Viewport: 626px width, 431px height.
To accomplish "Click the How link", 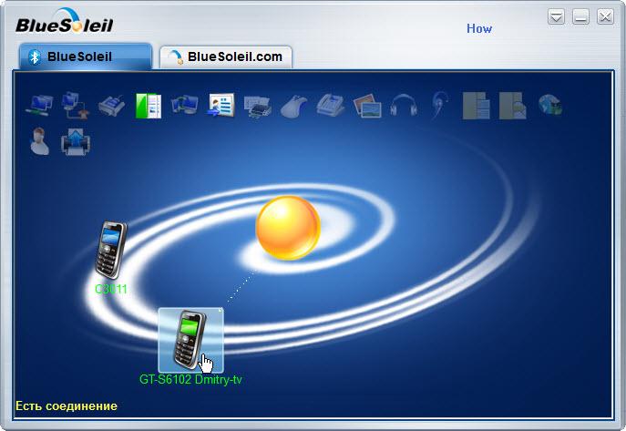I will 479,29.
